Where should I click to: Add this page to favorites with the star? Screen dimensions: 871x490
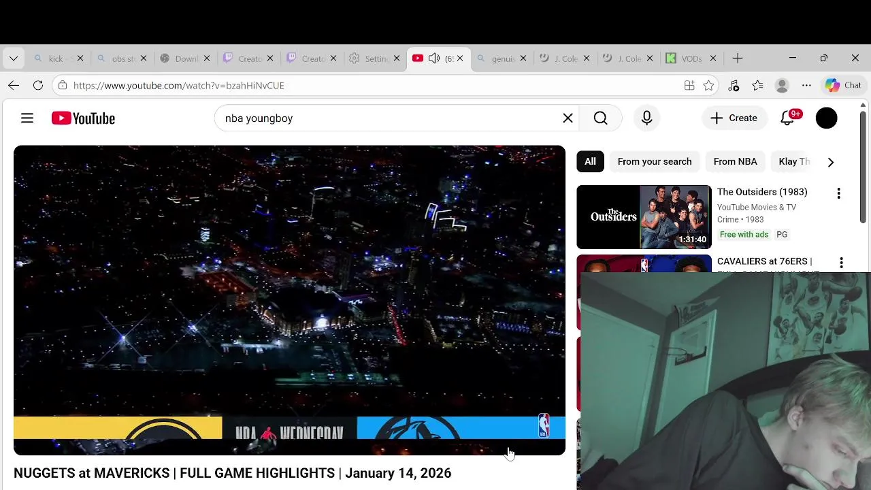coord(708,85)
